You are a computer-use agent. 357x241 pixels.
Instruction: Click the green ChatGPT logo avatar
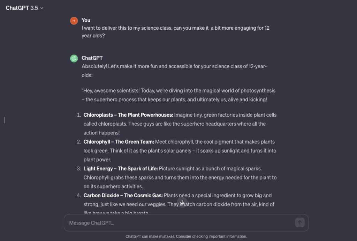pos(74,58)
